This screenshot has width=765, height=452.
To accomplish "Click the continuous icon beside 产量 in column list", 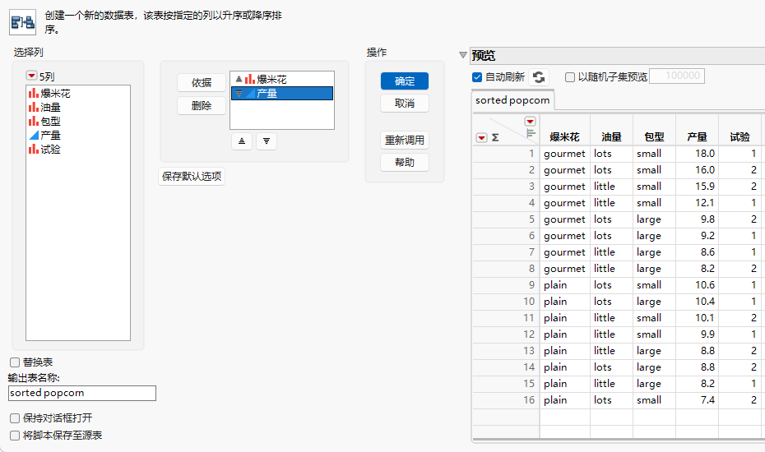I will [34, 135].
